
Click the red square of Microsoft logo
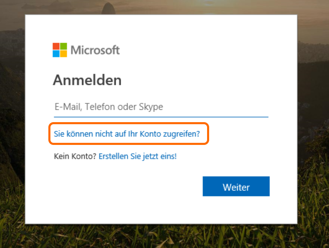pos(56,46)
